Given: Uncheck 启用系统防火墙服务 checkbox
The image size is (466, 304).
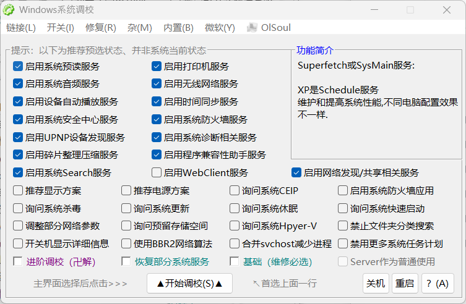Looking at the screenshot, I should point(157,119).
